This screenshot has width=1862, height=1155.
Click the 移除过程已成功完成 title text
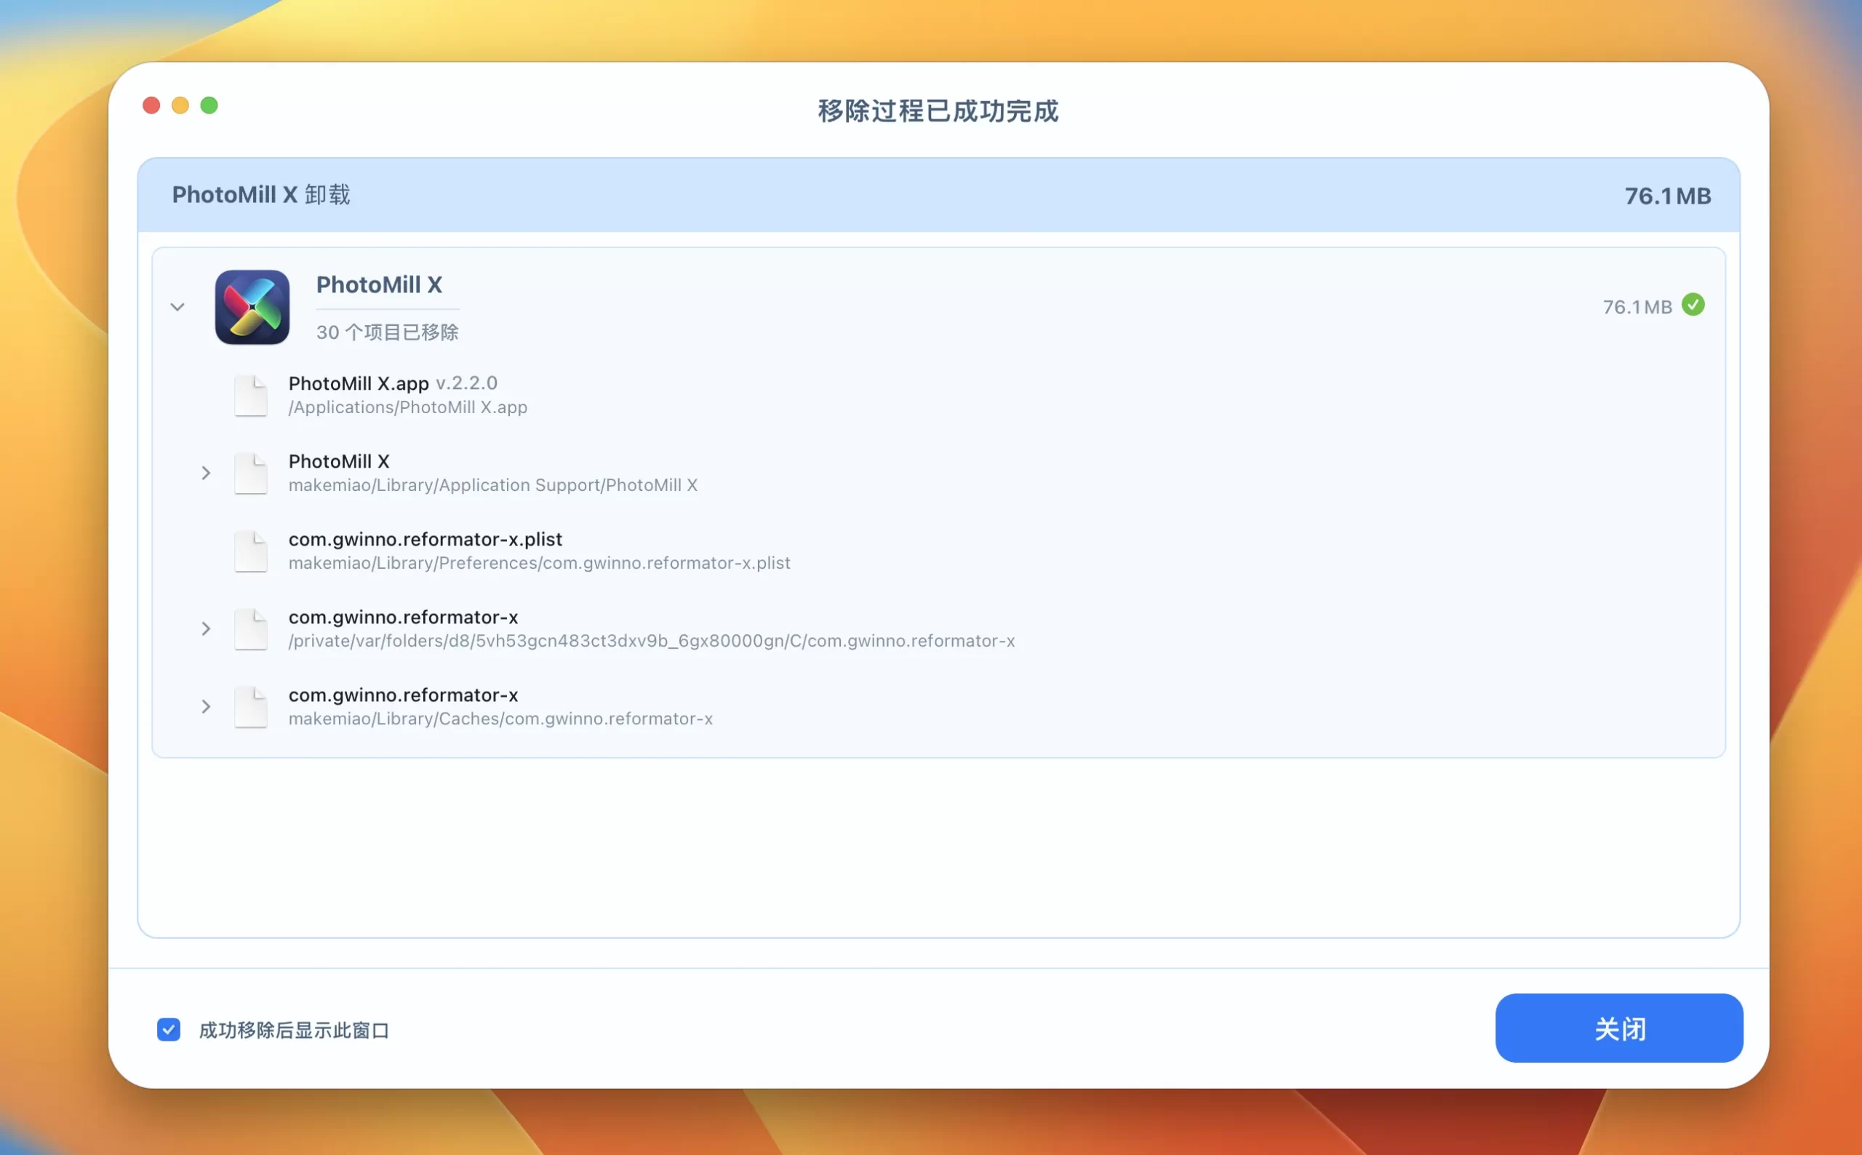tap(937, 111)
